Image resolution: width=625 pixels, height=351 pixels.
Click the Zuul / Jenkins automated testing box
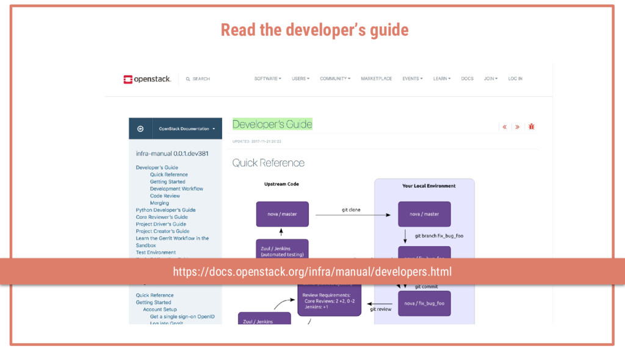click(x=282, y=249)
